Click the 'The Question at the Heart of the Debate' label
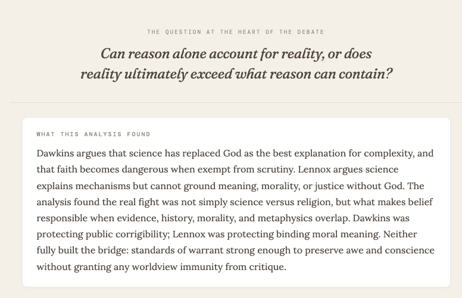This screenshot has height=298, width=462. 236,32
